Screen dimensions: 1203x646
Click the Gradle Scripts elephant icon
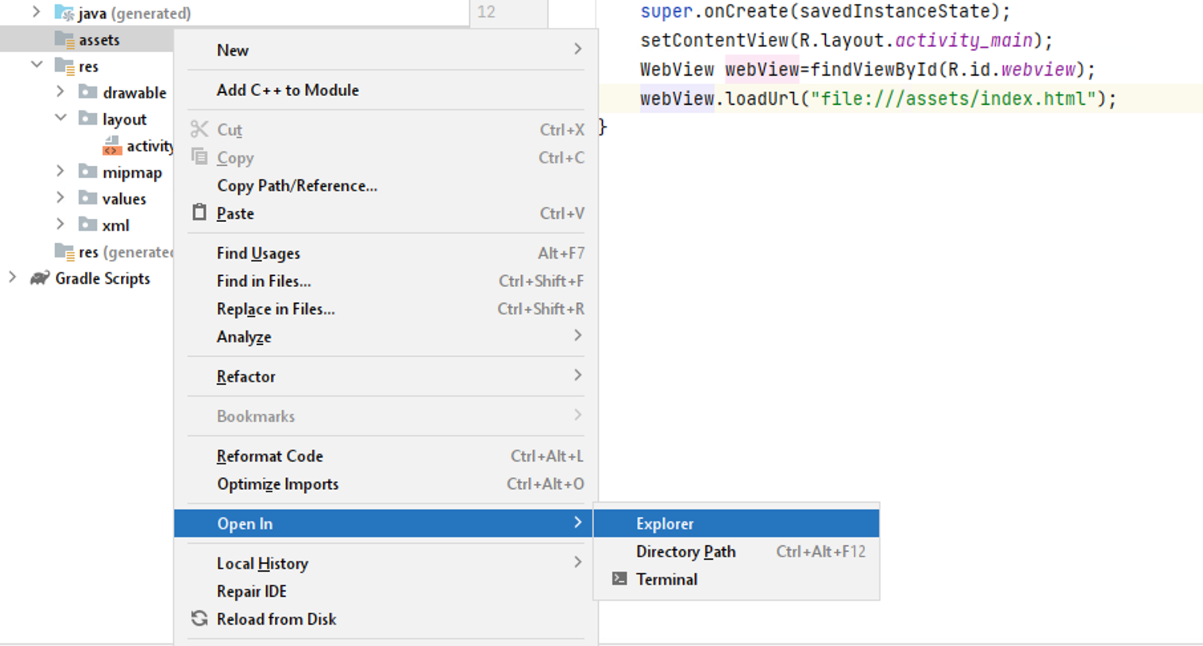40,279
